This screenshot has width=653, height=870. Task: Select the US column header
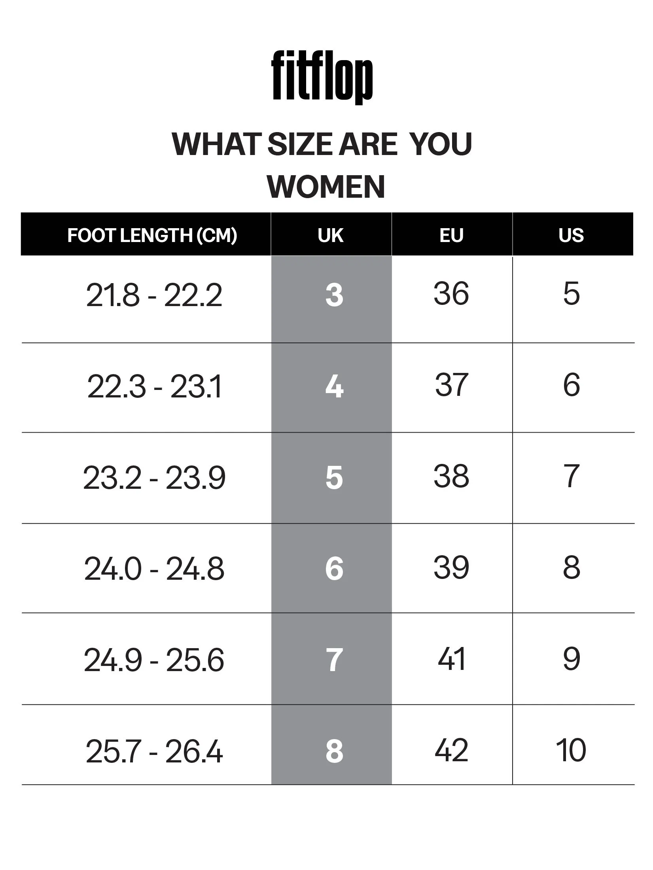[571, 235]
